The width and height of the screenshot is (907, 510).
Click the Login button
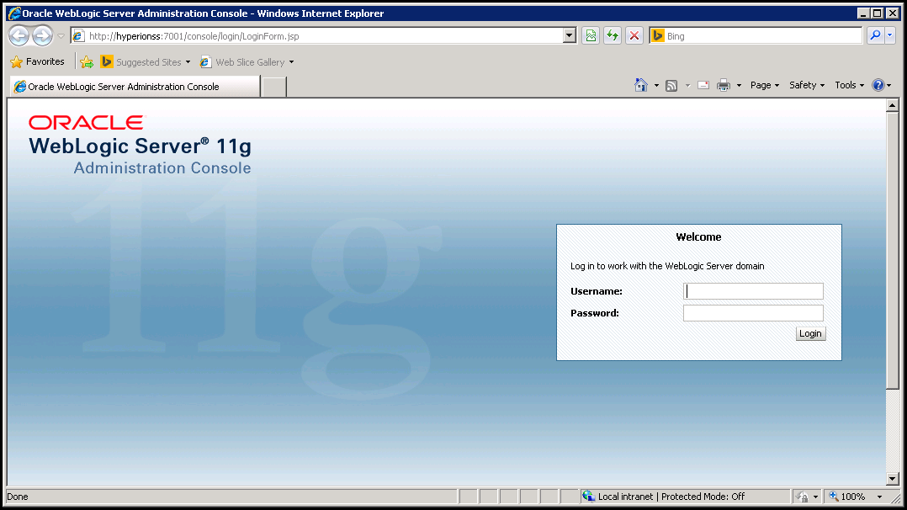pyautogui.click(x=810, y=333)
